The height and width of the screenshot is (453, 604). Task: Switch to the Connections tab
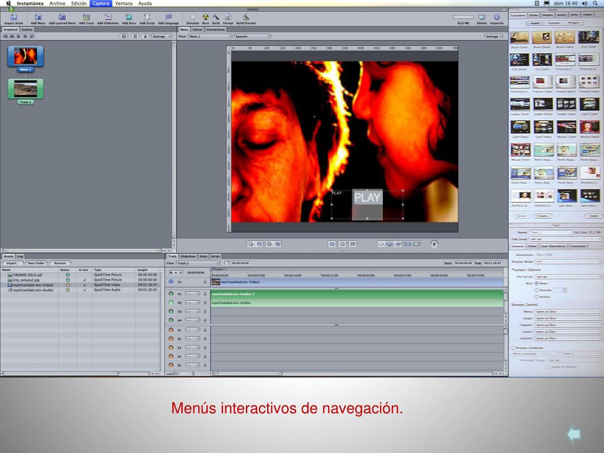[215, 29]
